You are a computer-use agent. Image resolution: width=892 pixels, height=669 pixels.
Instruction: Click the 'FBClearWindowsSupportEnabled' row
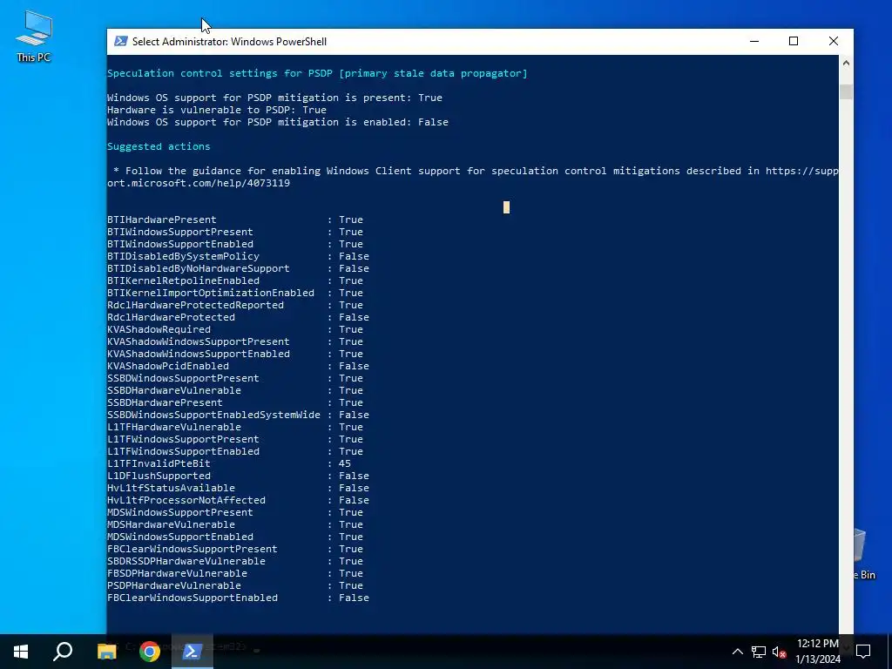tap(238, 598)
